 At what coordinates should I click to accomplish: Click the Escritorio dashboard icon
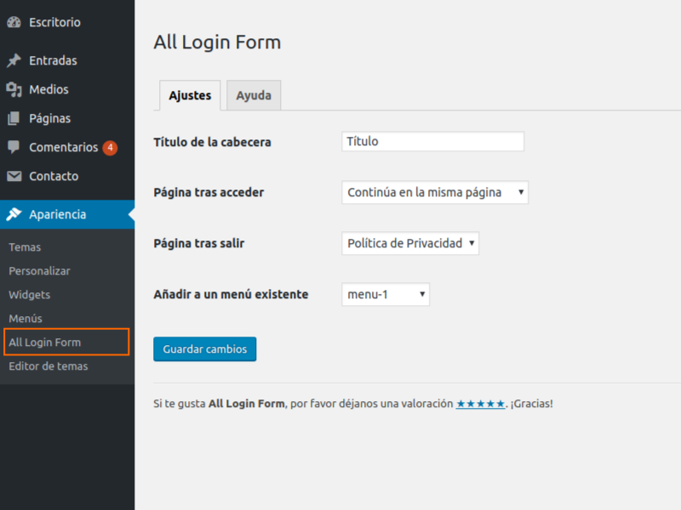pos(14,22)
